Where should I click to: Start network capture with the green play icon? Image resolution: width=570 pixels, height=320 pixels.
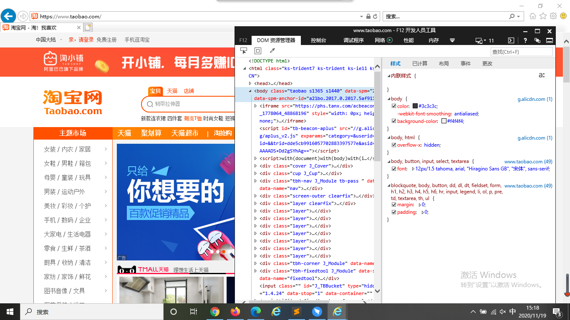point(390,40)
